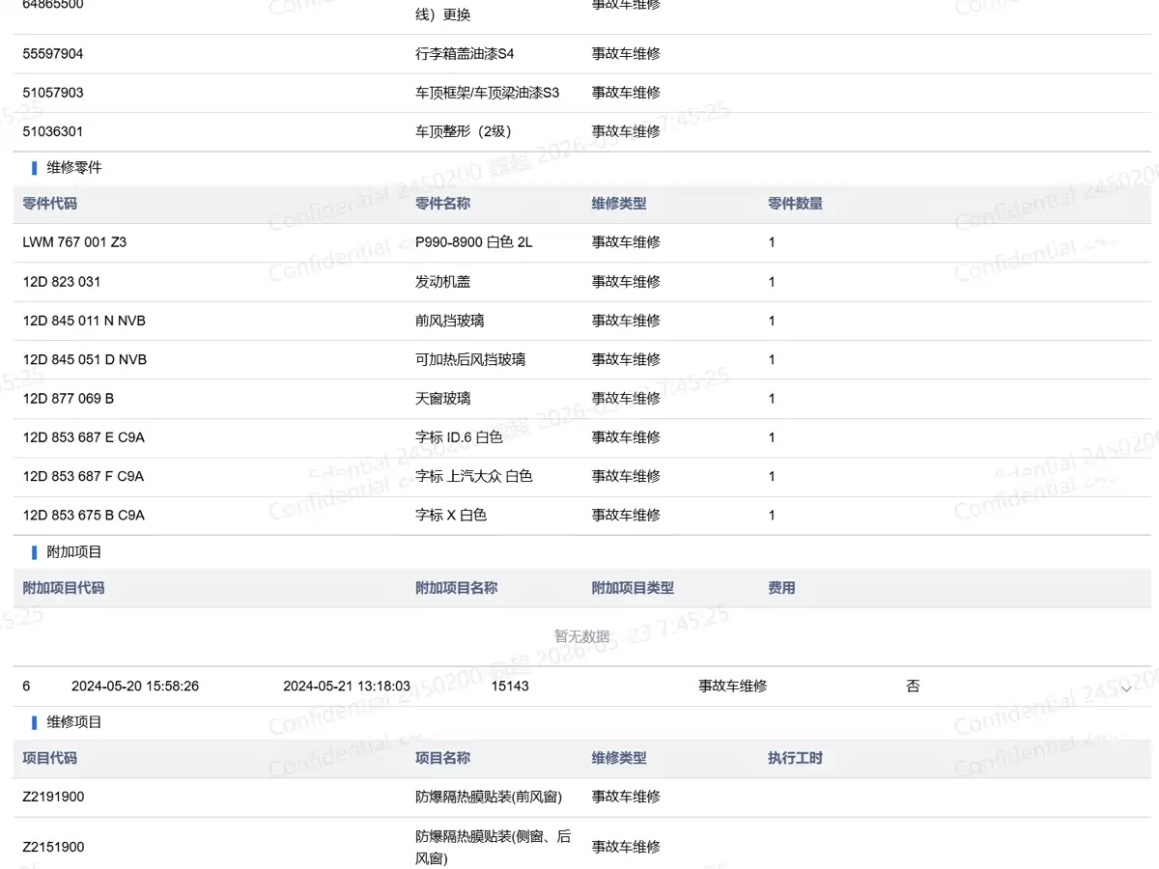Click the 附加项目 section title
The height and width of the screenshot is (869, 1159).
(74, 552)
